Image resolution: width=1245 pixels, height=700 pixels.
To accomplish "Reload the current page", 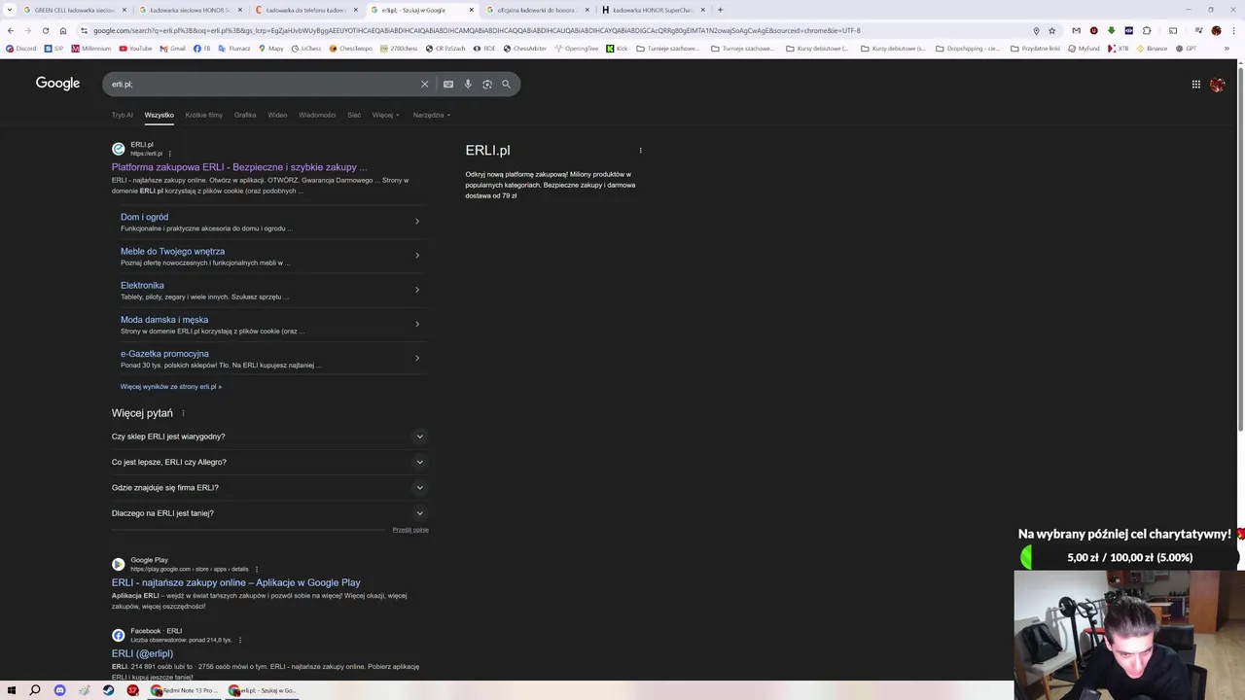I will coord(45,30).
